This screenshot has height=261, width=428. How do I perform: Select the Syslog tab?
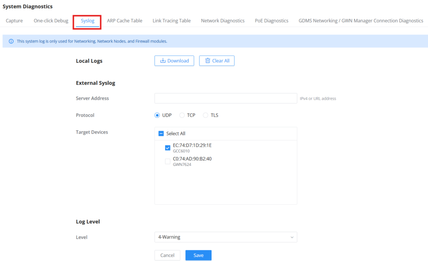tap(87, 21)
